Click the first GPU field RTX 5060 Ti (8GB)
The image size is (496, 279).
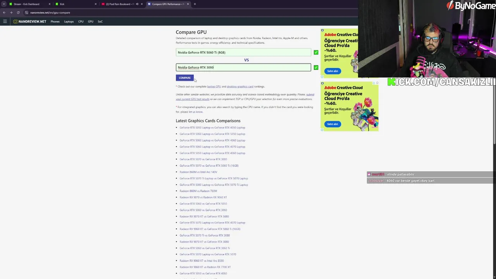coord(243,52)
